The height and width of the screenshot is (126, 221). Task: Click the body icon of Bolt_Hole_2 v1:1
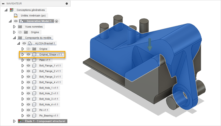click(34, 93)
